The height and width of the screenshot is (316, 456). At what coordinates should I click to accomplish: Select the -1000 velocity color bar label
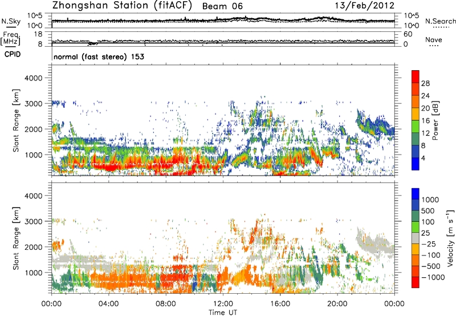click(x=433, y=277)
